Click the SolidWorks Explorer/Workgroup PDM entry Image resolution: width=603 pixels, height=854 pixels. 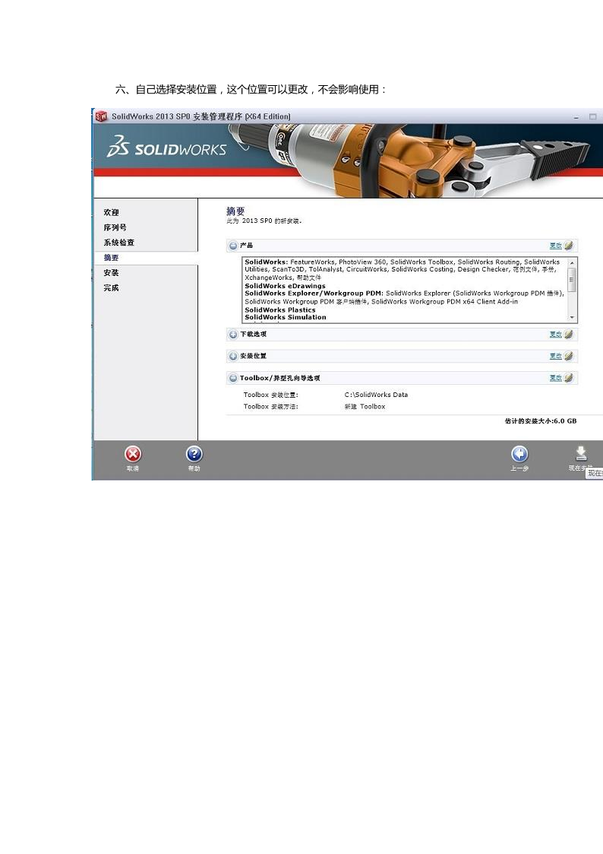tap(314, 293)
